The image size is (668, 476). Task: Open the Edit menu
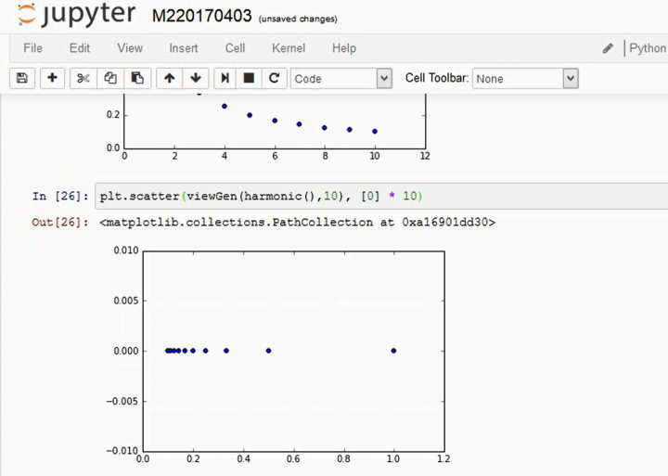pos(80,48)
